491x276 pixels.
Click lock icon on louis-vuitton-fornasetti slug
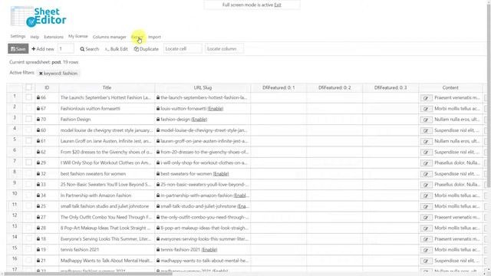(x=158, y=109)
